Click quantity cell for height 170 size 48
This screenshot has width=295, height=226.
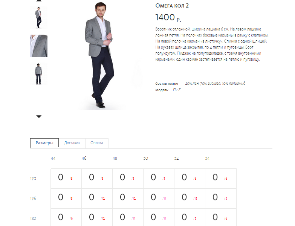[x=128, y=179]
